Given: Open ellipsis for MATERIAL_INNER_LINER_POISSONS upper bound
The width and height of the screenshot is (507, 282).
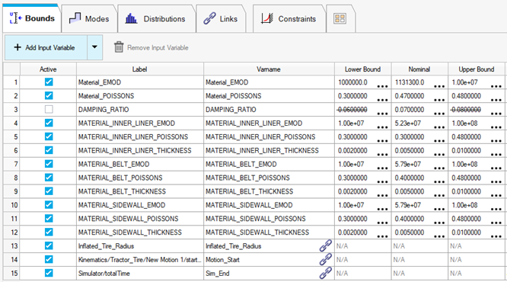Looking at the screenshot, I should [x=496, y=140].
